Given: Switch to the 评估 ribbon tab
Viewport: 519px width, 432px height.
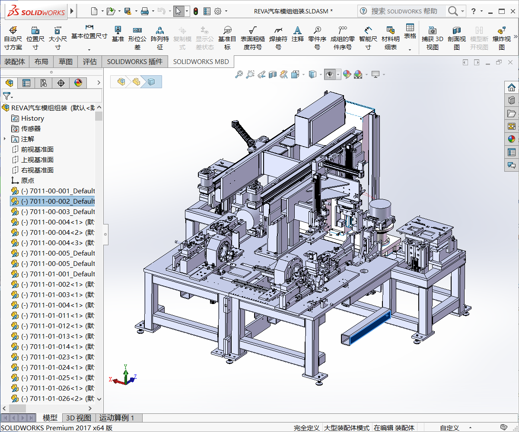Looking at the screenshot, I should click(x=90, y=62).
